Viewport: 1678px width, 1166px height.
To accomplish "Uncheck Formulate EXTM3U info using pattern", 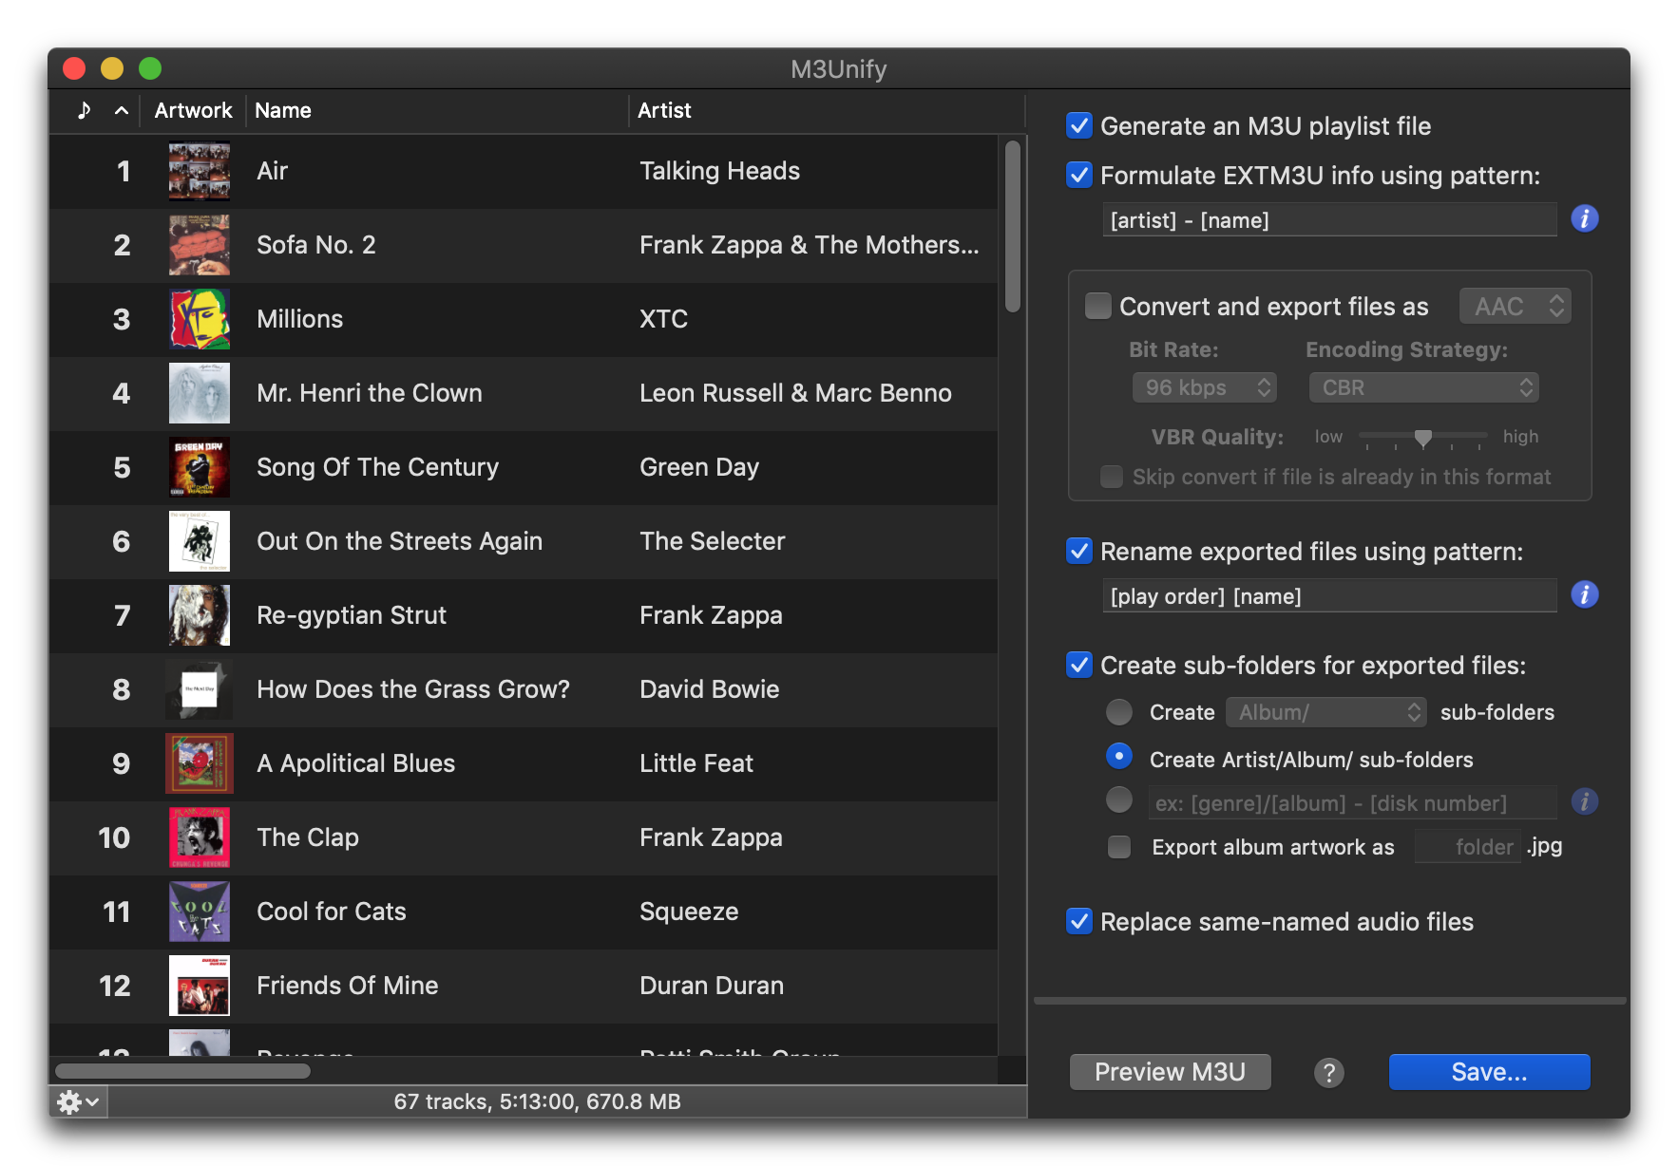I will pyautogui.click(x=1079, y=175).
